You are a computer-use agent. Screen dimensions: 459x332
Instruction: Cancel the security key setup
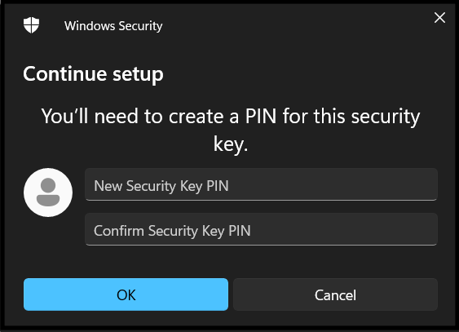(335, 294)
